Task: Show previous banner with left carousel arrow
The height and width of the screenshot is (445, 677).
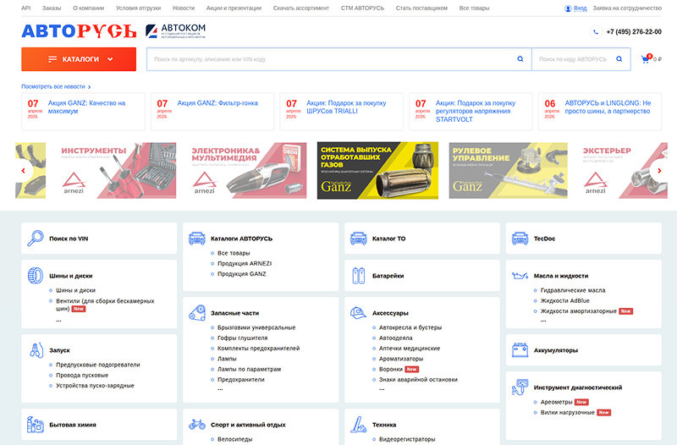Action: coord(24,171)
